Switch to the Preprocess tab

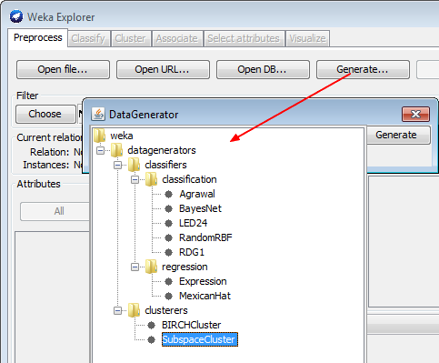coord(38,38)
